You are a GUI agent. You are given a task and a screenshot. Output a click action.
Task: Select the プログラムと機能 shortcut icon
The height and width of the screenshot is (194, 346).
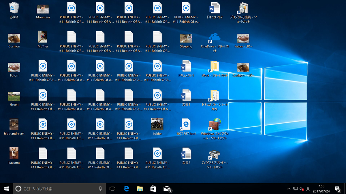coord(243,9)
